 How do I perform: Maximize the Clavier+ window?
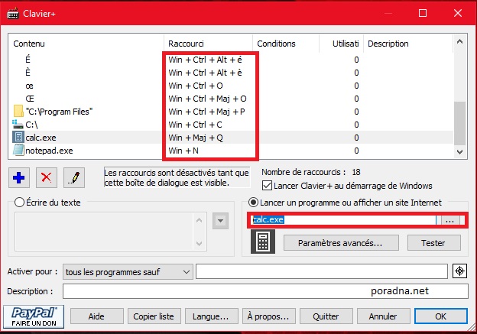click(x=423, y=13)
